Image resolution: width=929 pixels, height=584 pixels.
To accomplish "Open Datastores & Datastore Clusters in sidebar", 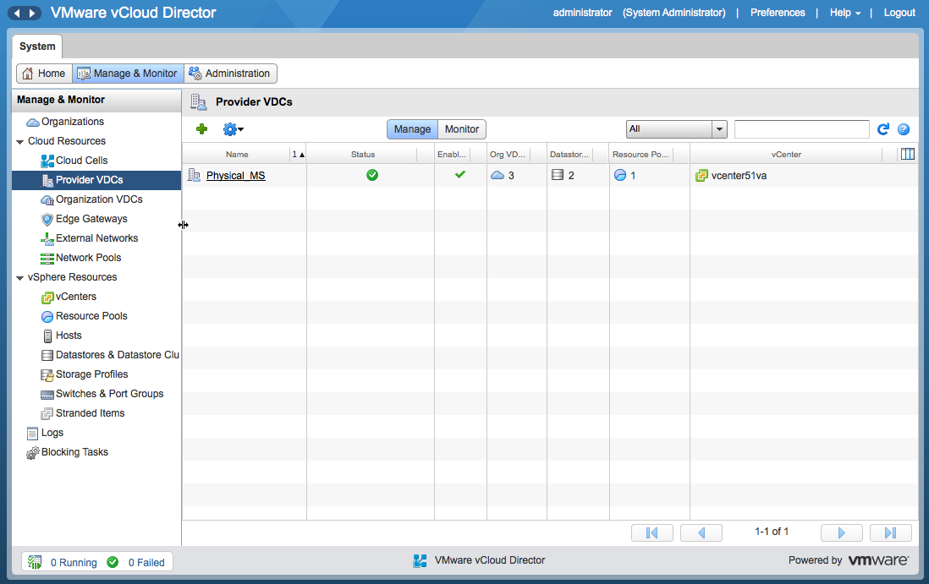I will 118,355.
